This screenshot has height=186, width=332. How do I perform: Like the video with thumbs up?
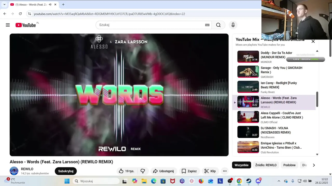pos(127,171)
